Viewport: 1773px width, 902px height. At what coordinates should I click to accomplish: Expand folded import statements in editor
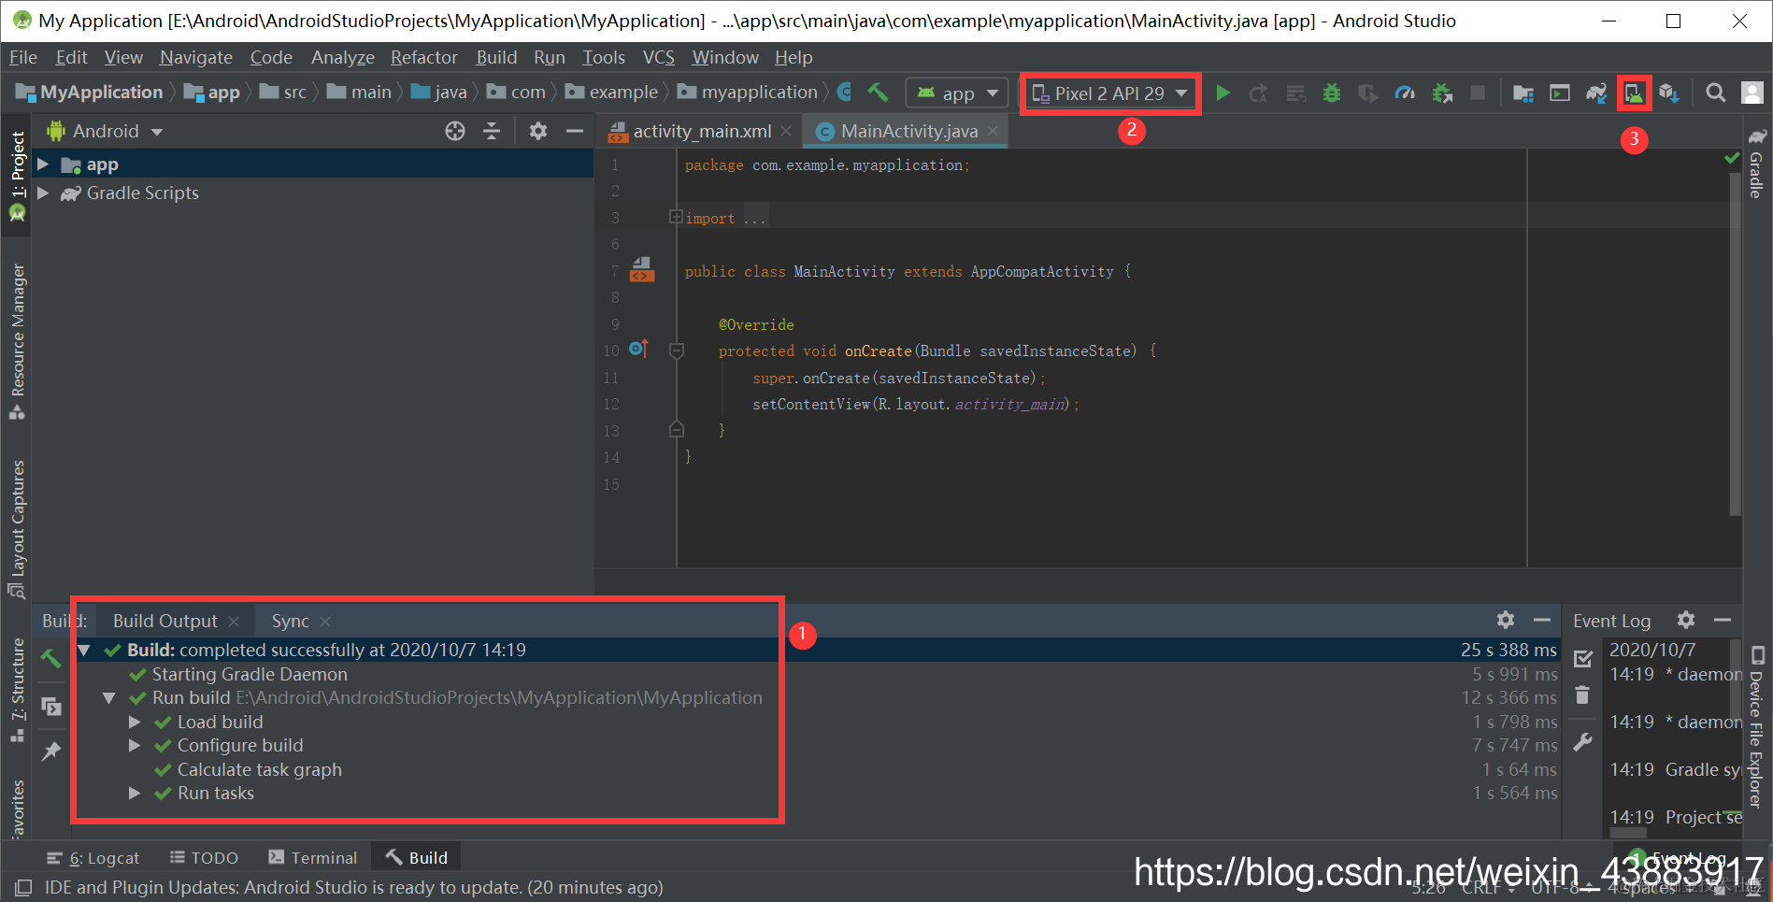pos(676,217)
